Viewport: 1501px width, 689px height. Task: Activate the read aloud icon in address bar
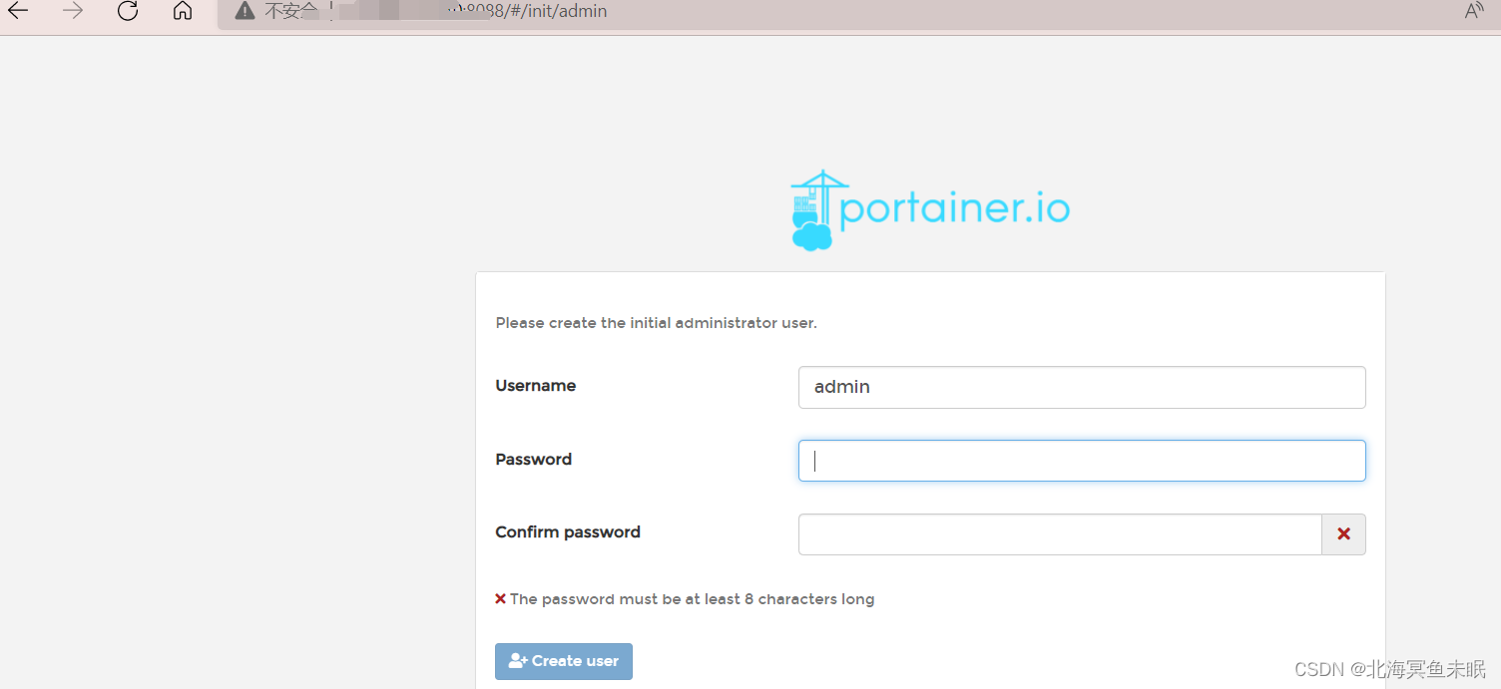(x=1474, y=11)
